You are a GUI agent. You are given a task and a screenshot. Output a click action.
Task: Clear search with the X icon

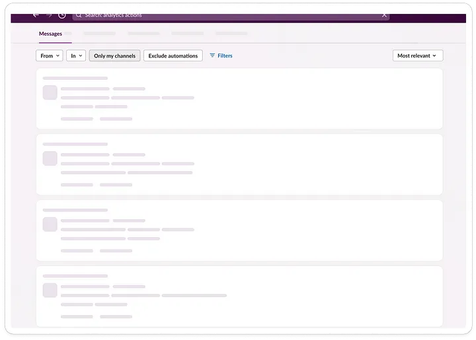384,15
